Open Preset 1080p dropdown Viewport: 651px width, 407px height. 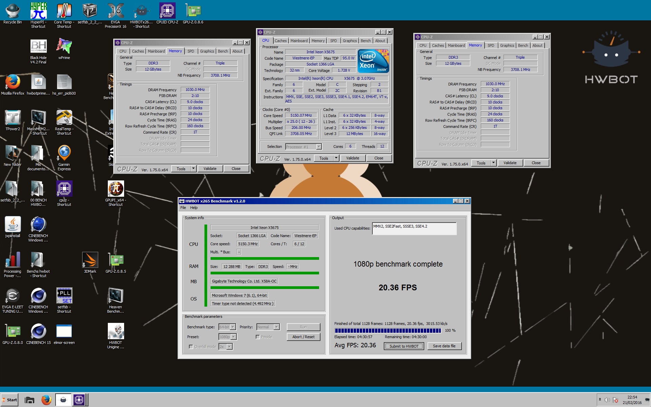coord(234,337)
